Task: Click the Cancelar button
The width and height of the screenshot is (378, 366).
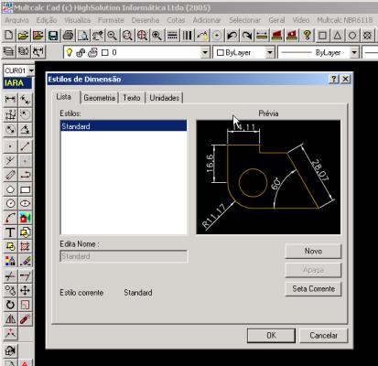Action: 323,336
